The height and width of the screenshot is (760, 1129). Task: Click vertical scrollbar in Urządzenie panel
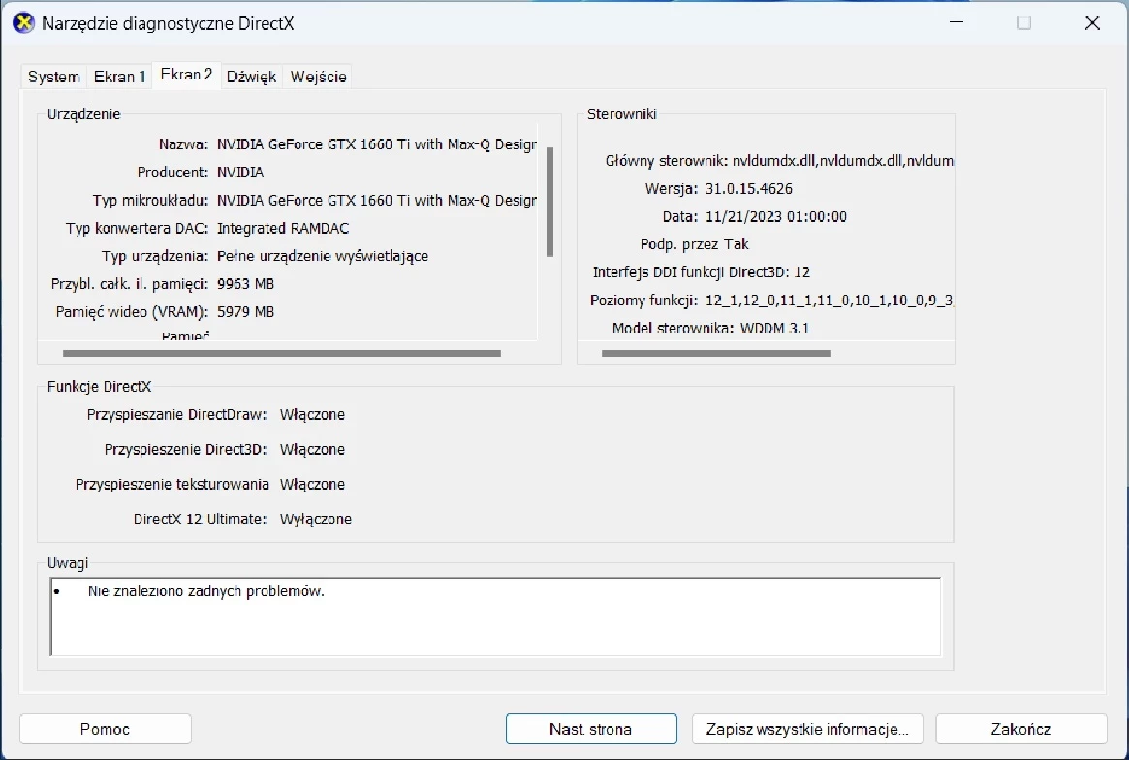(x=550, y=203)
